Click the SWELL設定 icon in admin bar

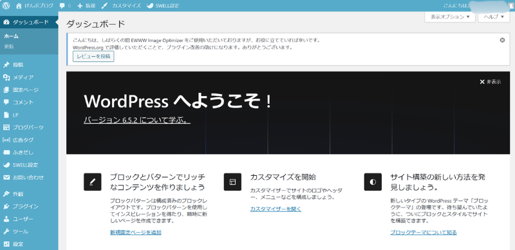[x=149, y=6]
